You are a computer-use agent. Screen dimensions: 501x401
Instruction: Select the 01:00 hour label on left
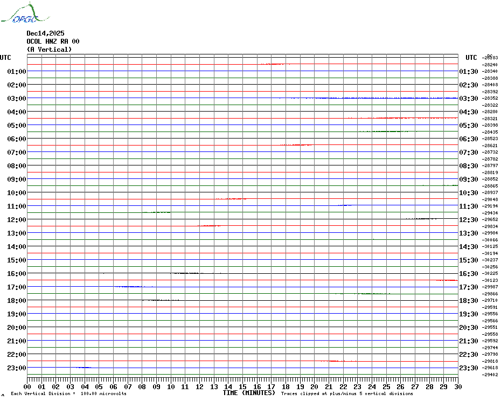(x=17, y=72)
